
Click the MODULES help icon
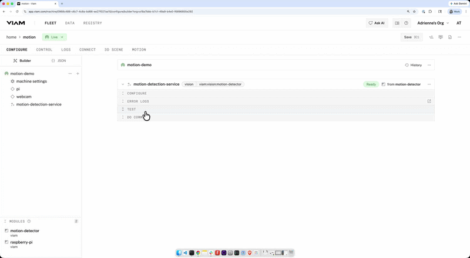(29, 222)
